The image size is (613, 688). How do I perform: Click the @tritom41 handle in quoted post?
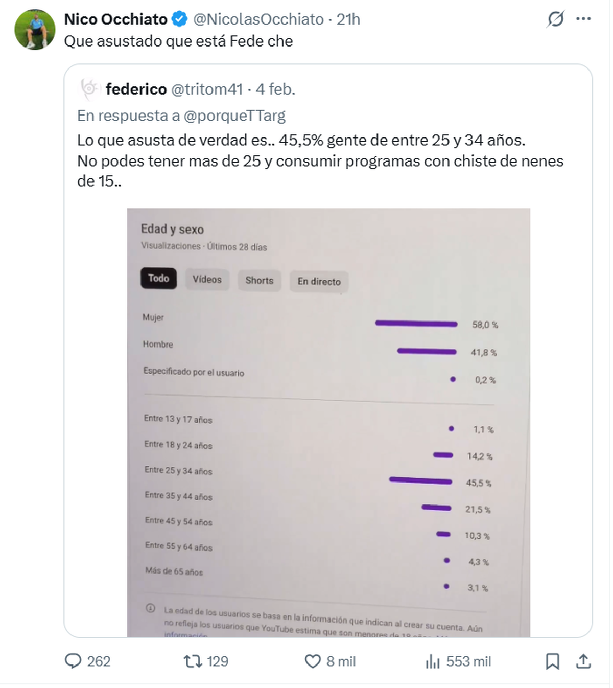[x=207, y=89]
